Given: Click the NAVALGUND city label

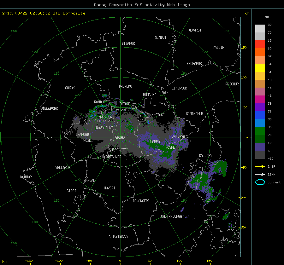Looking at the screenshot, I should click(104, 128).
